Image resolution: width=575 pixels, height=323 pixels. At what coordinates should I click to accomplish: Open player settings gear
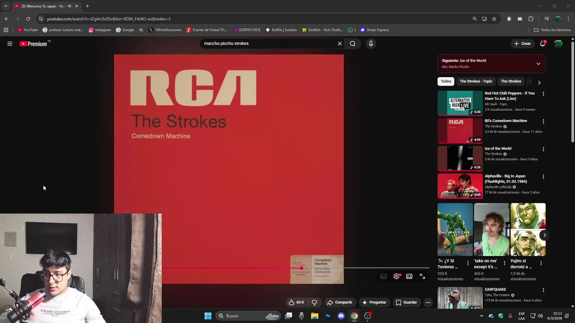tap(396, 276)
